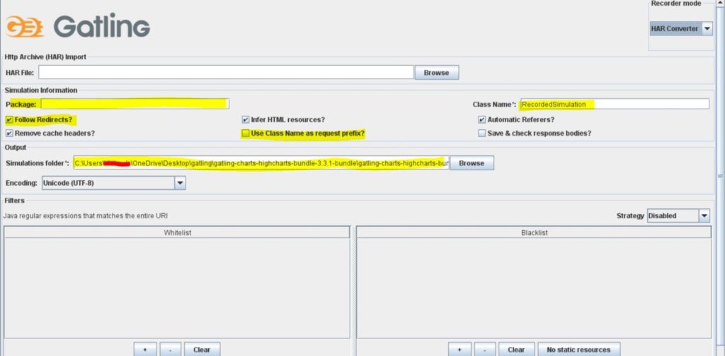This screenshot has height=356, width=725.
Task: Click the Class Name text field
Action: pyautogui.click(x=614, y=104)
